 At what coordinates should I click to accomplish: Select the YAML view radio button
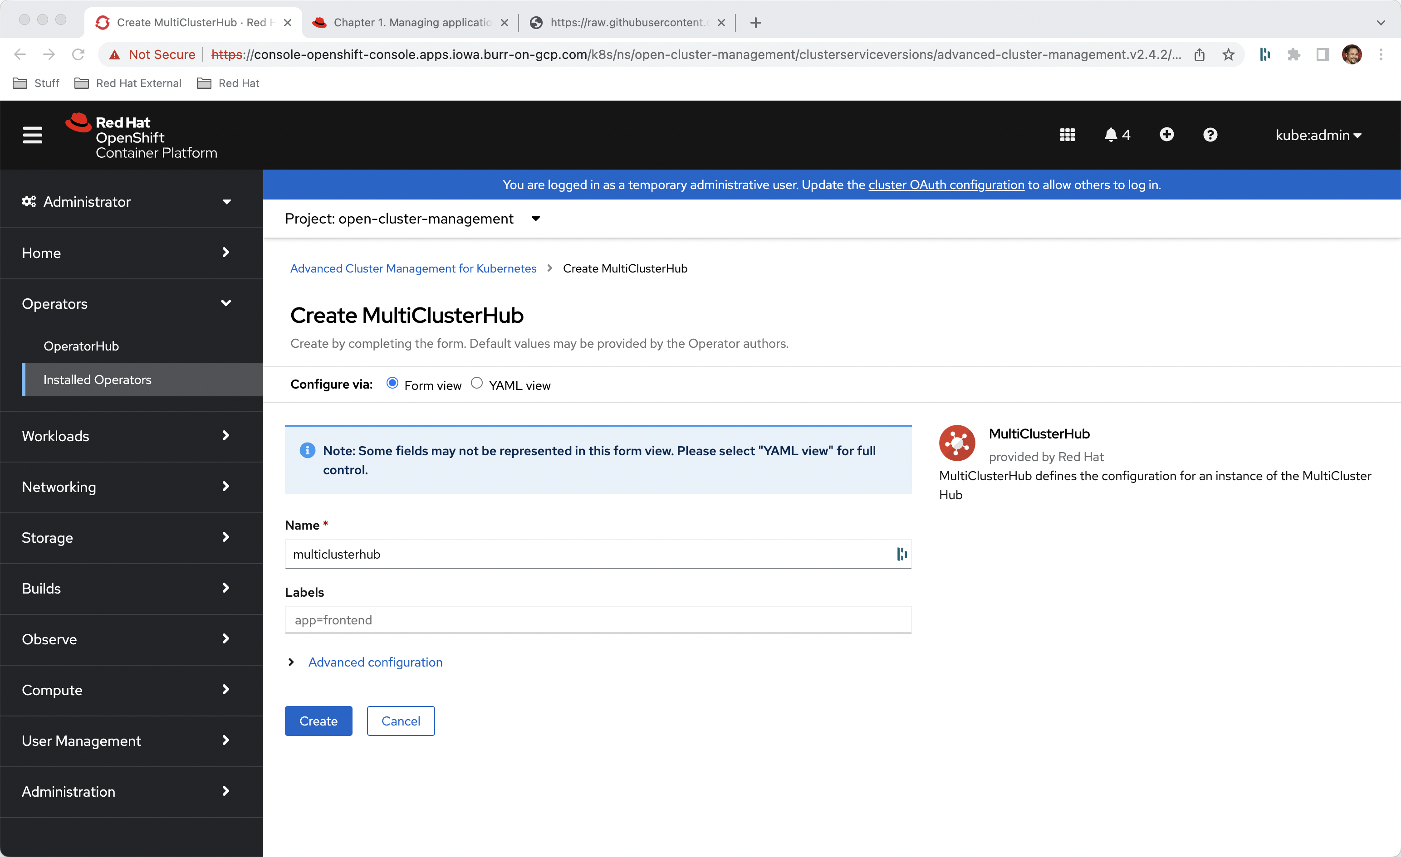pos(476,384)
